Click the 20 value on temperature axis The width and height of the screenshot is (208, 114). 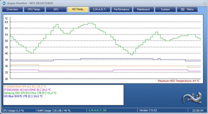6,79
